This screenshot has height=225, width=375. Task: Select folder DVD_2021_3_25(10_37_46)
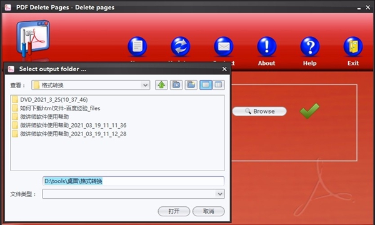click(x=50, y=100)
